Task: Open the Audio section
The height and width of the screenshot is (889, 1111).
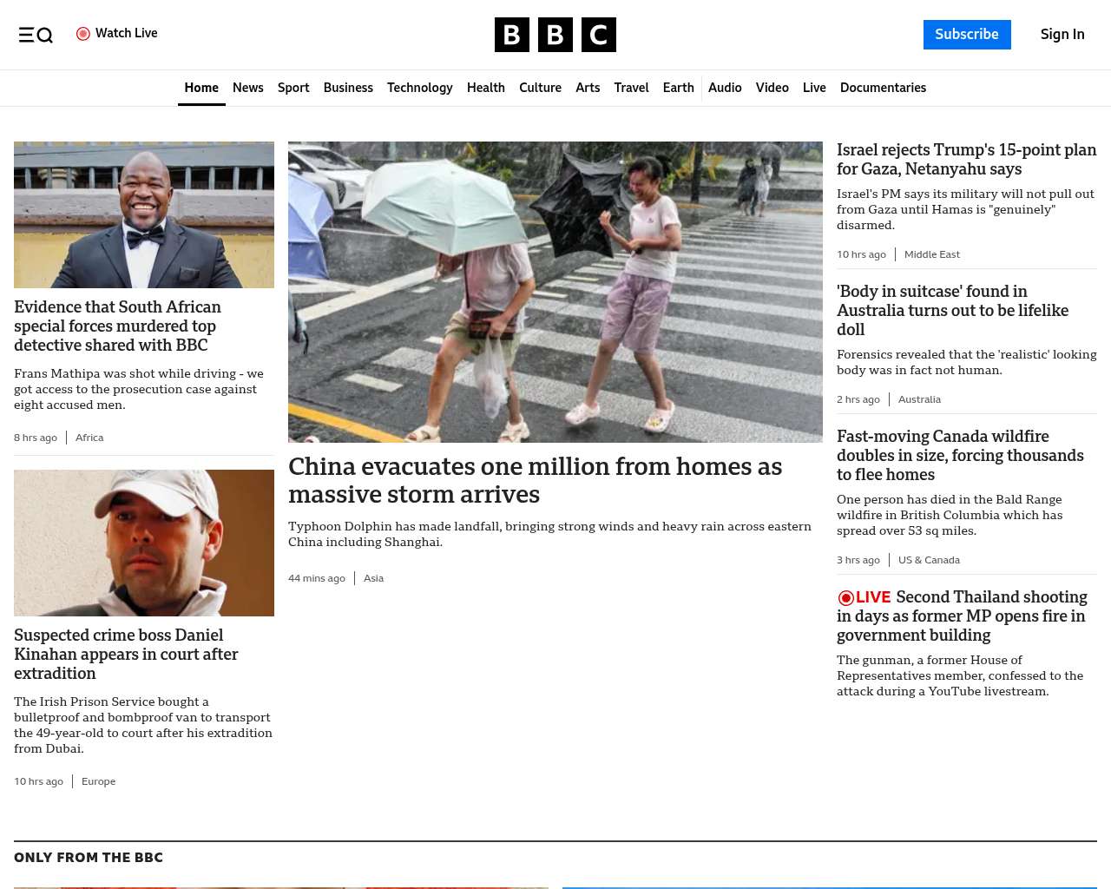Action: click(x=725, y=88)
